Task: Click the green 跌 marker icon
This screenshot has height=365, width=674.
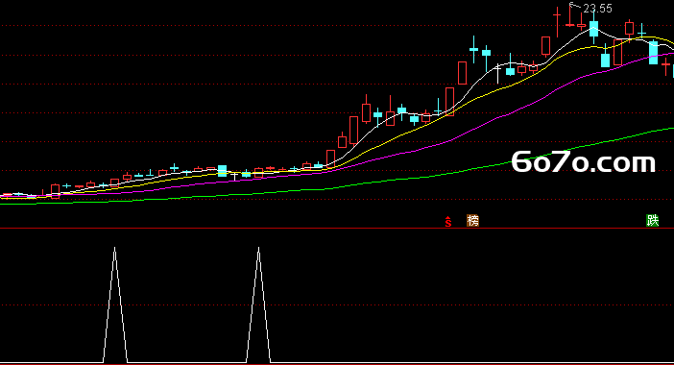Action: (653, 221)
